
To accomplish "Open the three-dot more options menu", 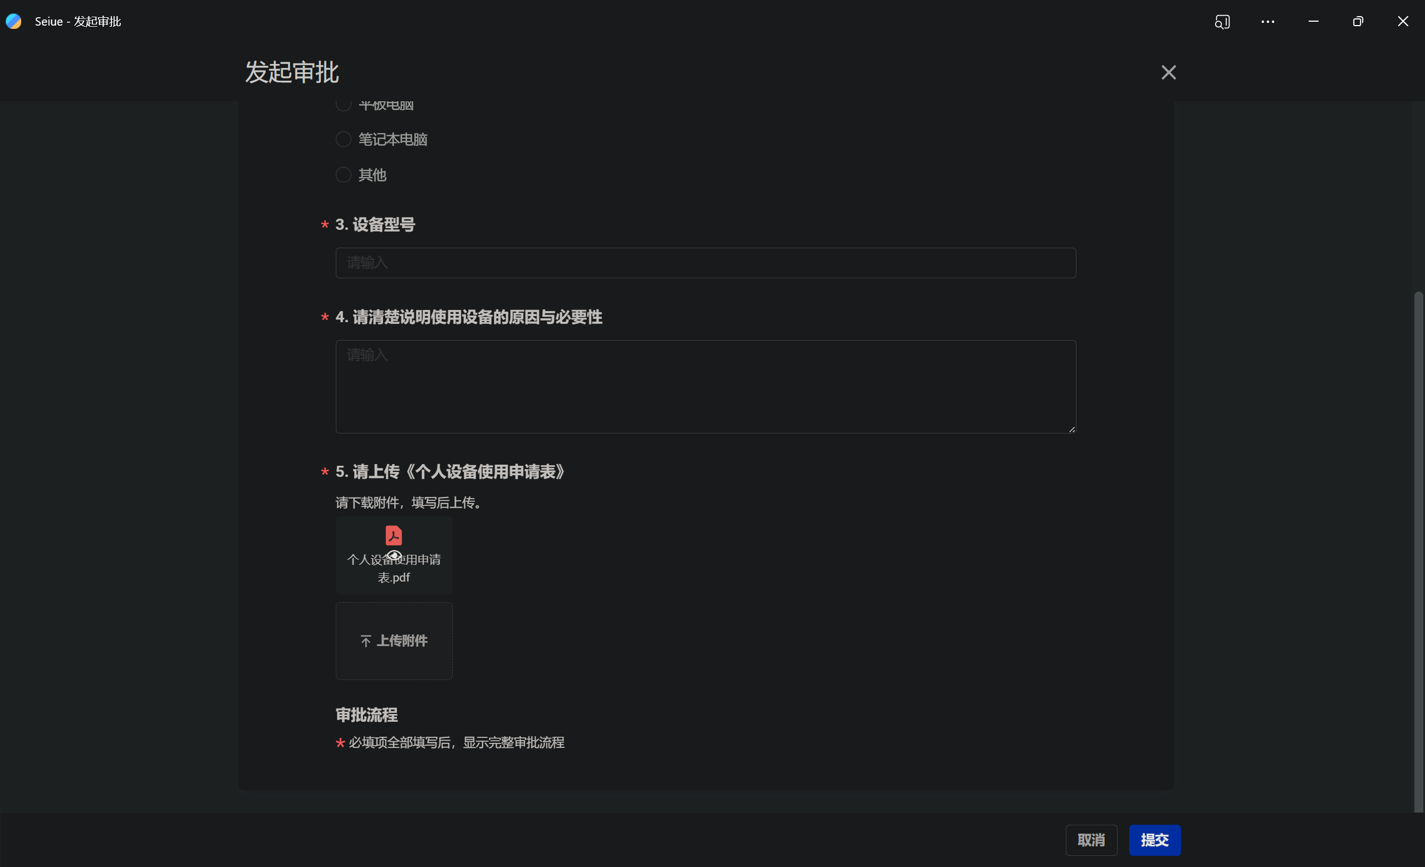I will tap(1268, 22).
